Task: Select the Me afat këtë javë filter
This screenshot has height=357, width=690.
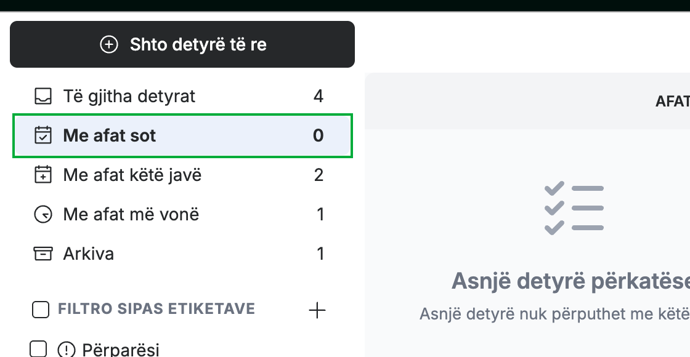Action: click(x=182, y=175)
